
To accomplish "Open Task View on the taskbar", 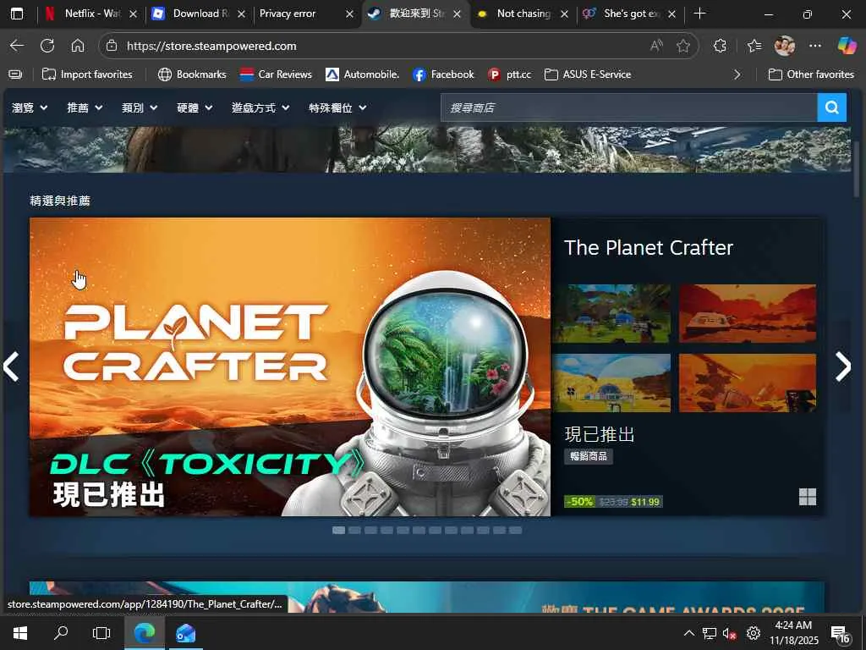I will coord(101,633).
